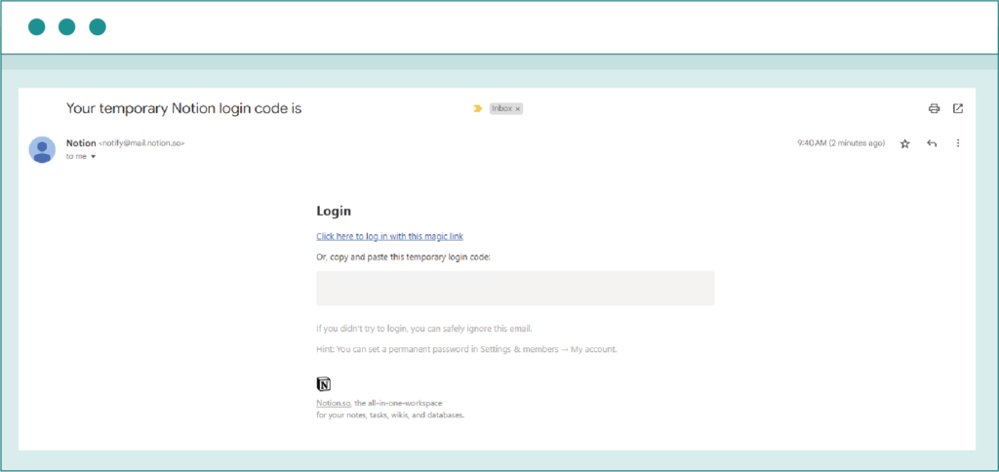Open the three-dot more options menu
999x472 pixels.
(x=958, y=143)
